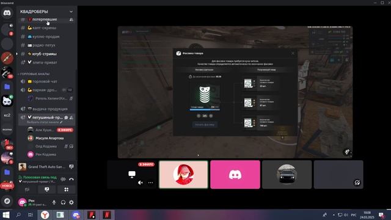Open Windows taskbar search
This screenshot has width=391, height=220.
18,215
